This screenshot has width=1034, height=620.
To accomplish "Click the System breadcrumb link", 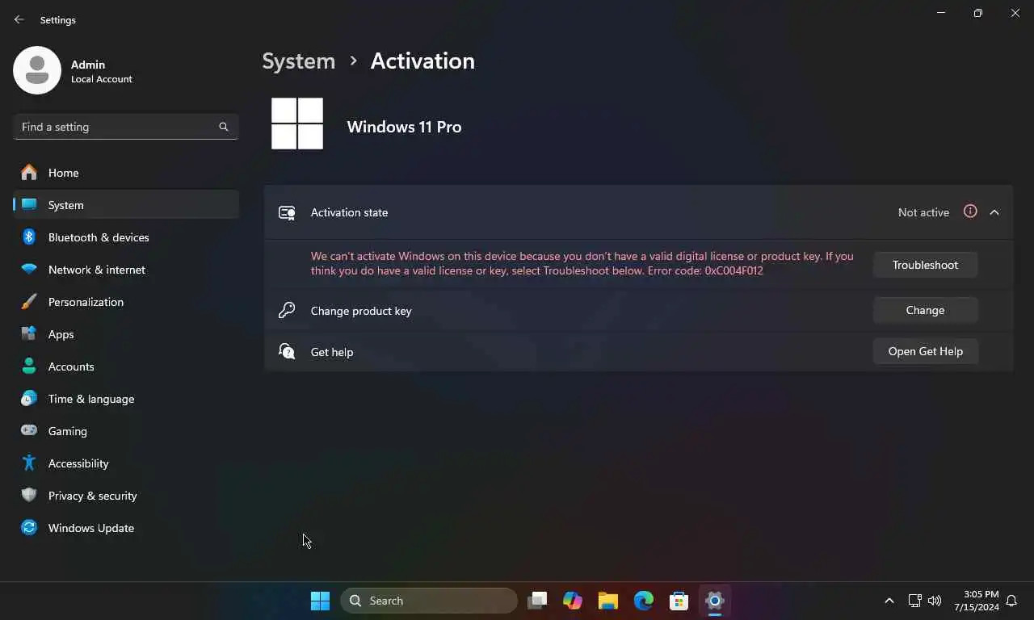I will click(x=298, y=61).
